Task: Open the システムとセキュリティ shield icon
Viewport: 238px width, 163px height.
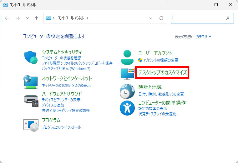Action: [31, 57]
